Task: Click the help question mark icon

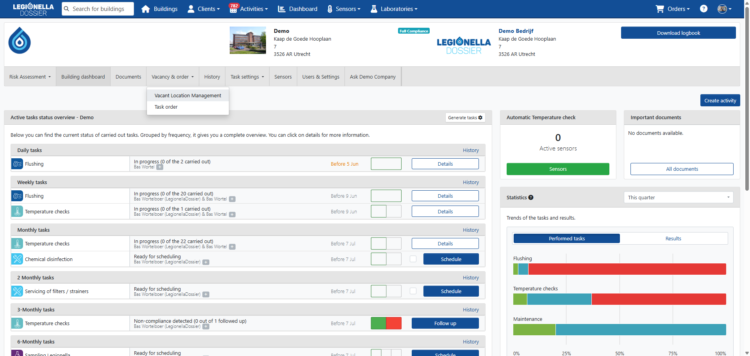Action: [x=704, y=9]
